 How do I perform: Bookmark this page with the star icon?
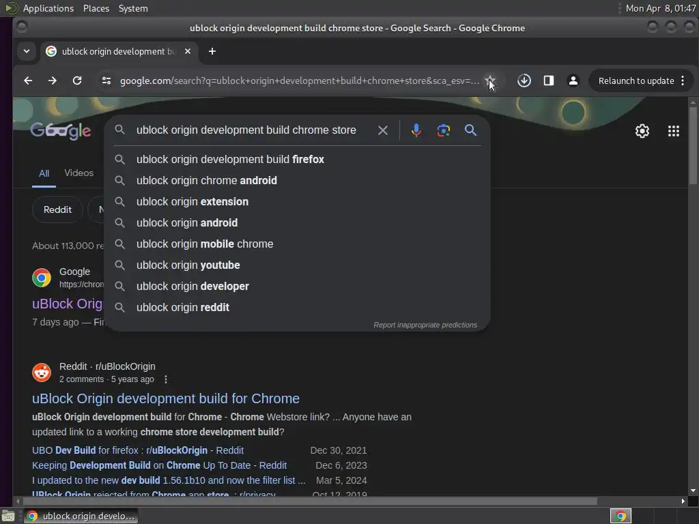tap(489, 81)
